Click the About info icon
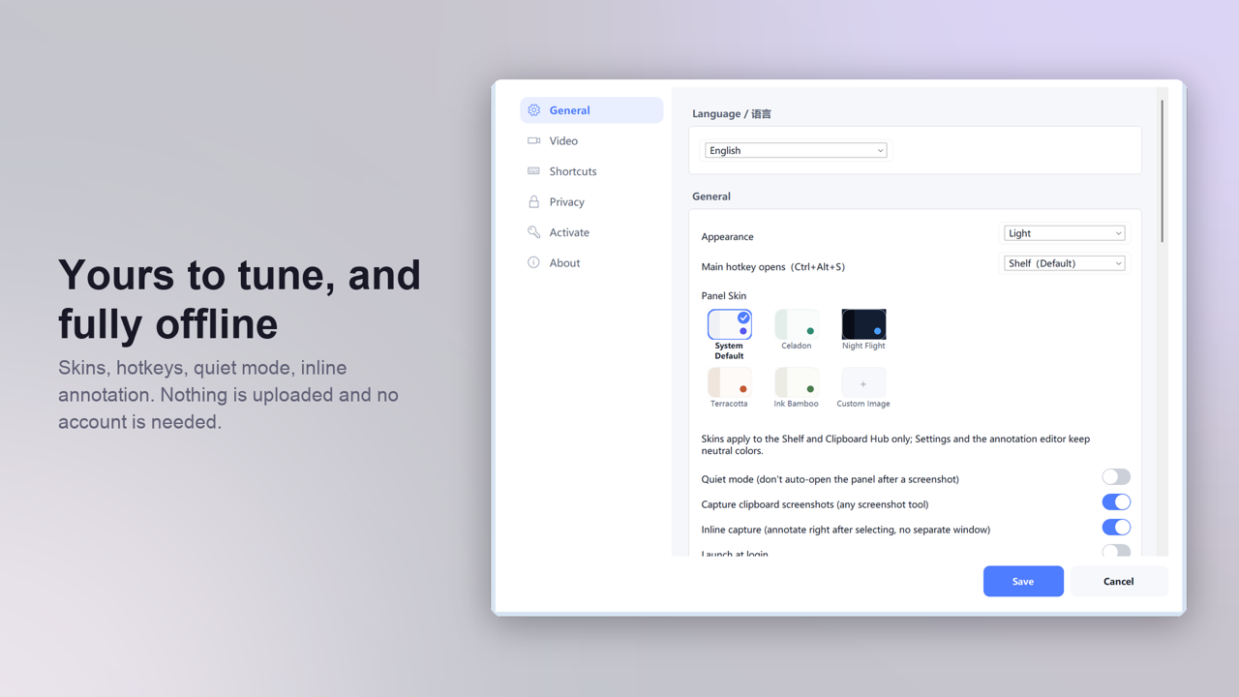Screen dimensions: 1239x697 533,262
